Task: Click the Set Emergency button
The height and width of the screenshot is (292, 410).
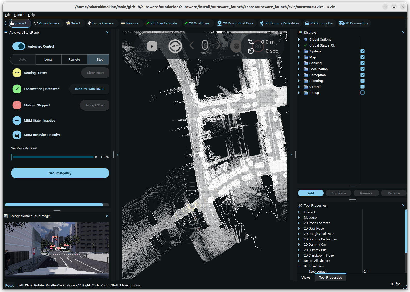Action: pyautogui.click(x=60, y=173)
